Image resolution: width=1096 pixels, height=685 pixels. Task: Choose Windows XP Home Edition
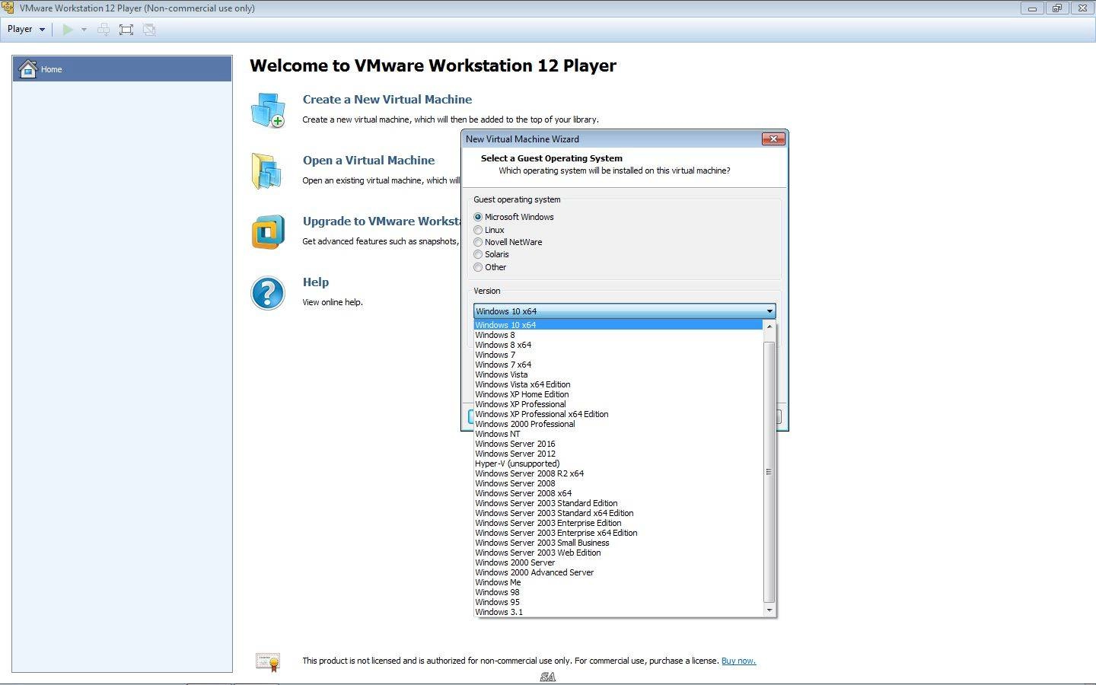click(618, 394)
